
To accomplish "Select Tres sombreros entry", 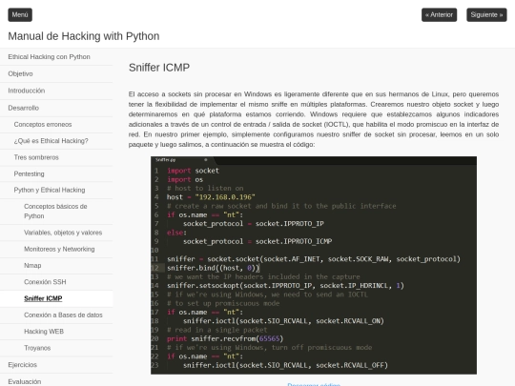I will 36,157.
